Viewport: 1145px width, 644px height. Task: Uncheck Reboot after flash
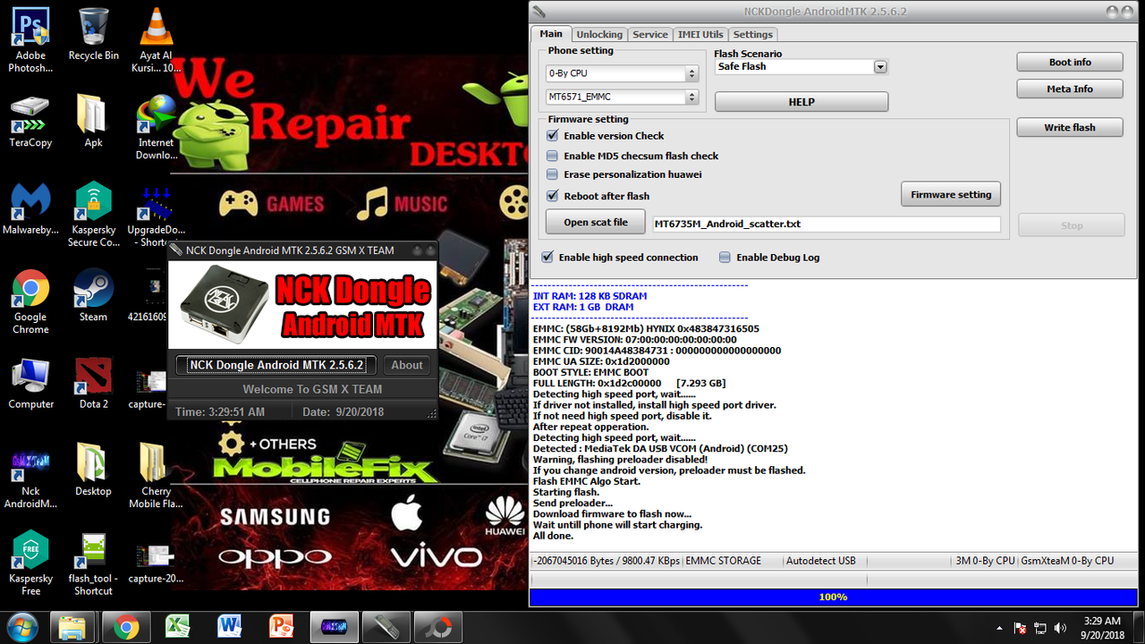pyautogui.click(x=552, y=196)
